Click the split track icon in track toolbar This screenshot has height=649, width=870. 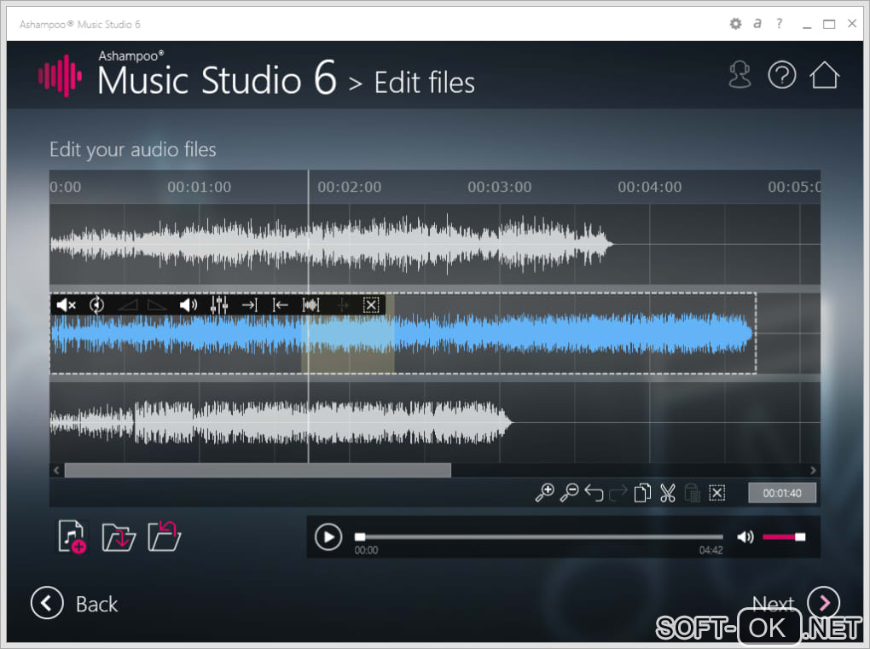pyautogui.click(x=342, y=305)
